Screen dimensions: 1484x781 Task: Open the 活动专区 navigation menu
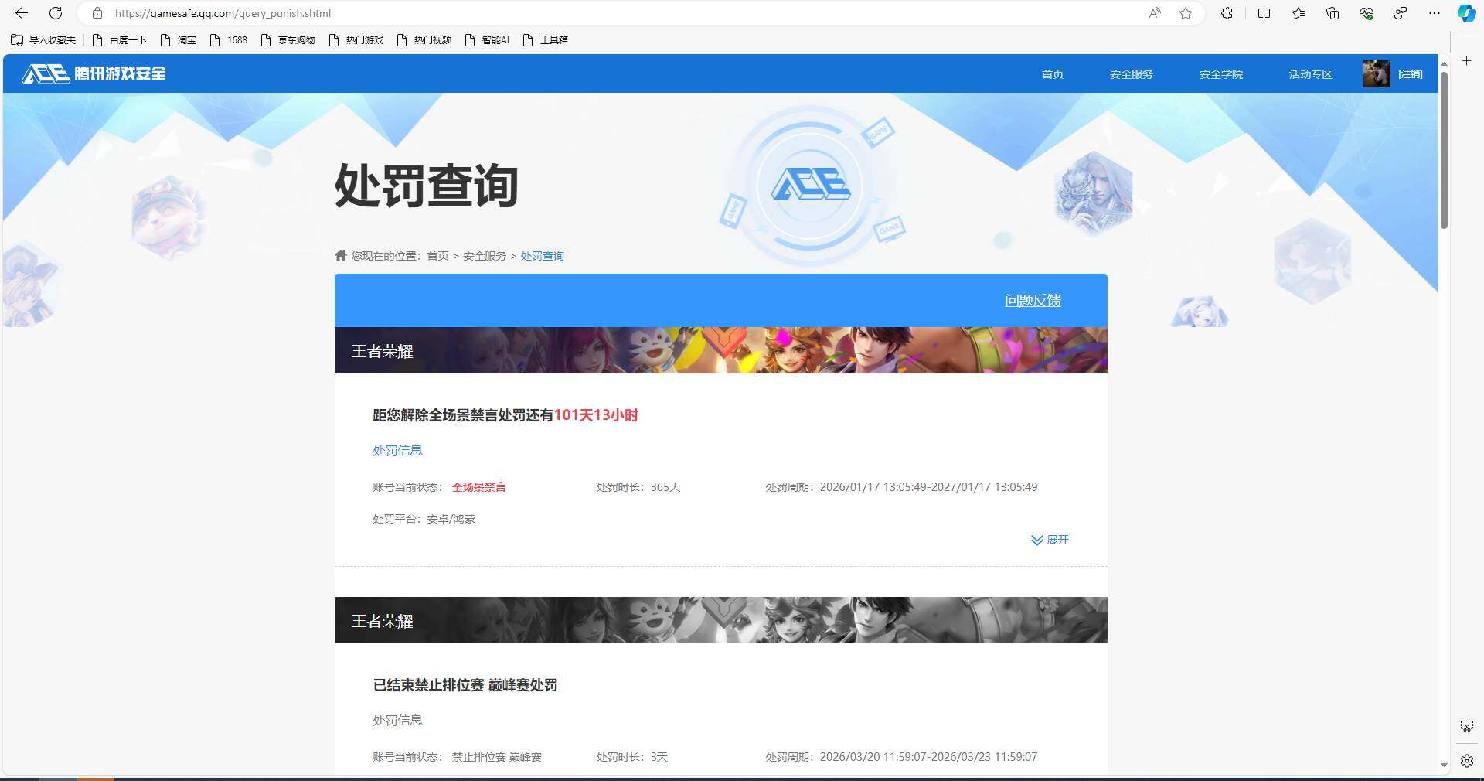tap(1311, 74)
